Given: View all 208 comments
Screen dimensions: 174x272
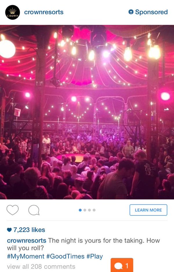Looking at the screenshot, I should coord(41,266).
